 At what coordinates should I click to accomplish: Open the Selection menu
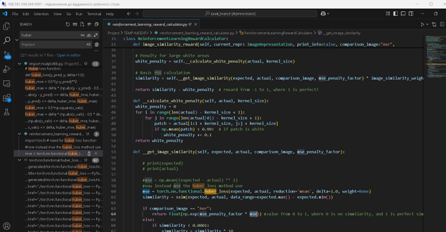[41, 13]
